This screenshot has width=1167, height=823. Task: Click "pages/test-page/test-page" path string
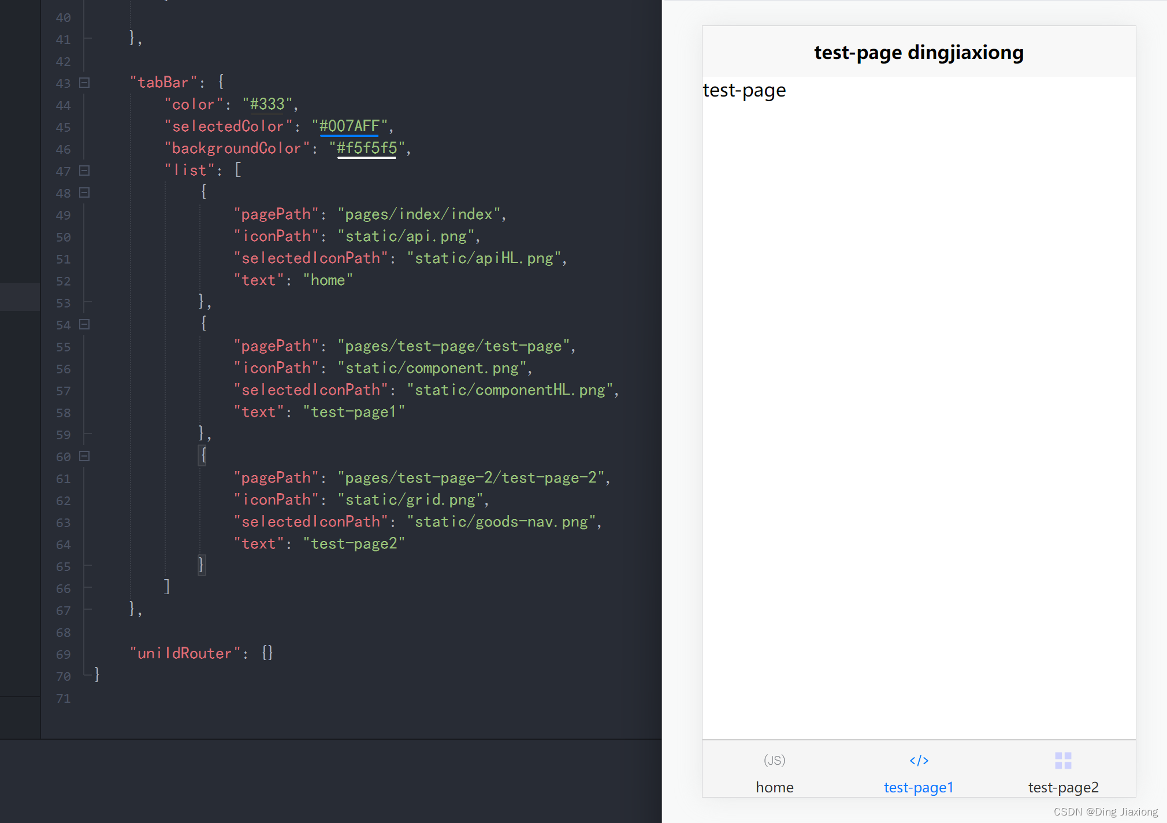pyautogui.click(x=454, y=346)
